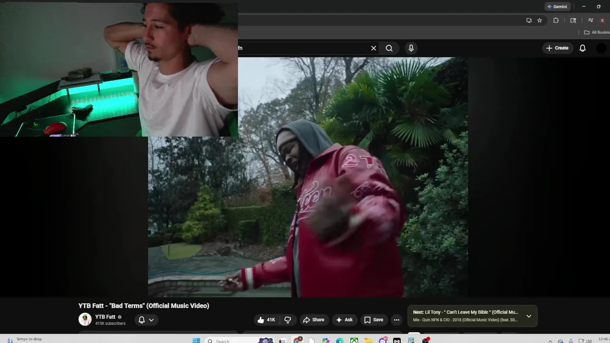Show hidden system tray icons chevron
The height and width of the screenshot is (343, 610).
pyautogui.click(x=550, y=341)
